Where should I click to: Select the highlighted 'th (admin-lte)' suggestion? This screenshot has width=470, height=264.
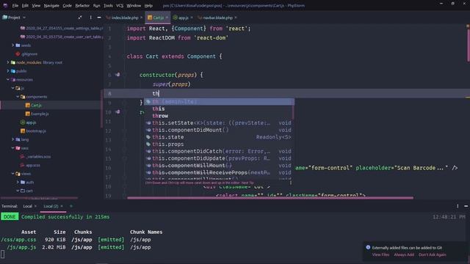(x=219, y=102)
